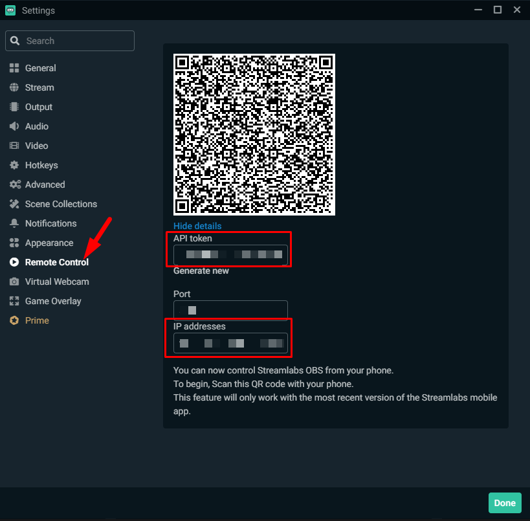Click the Remote Control play icon
The image size is (530, 521).
tap(14, 262)
